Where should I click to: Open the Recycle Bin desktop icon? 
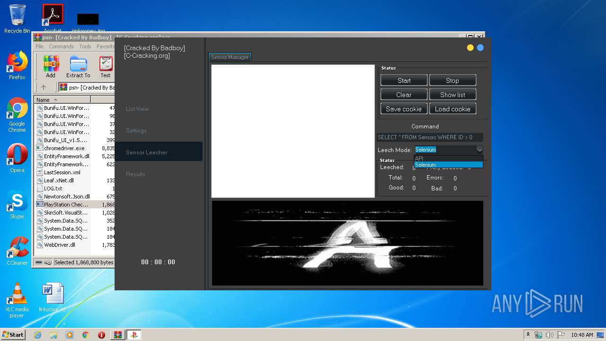17,19
